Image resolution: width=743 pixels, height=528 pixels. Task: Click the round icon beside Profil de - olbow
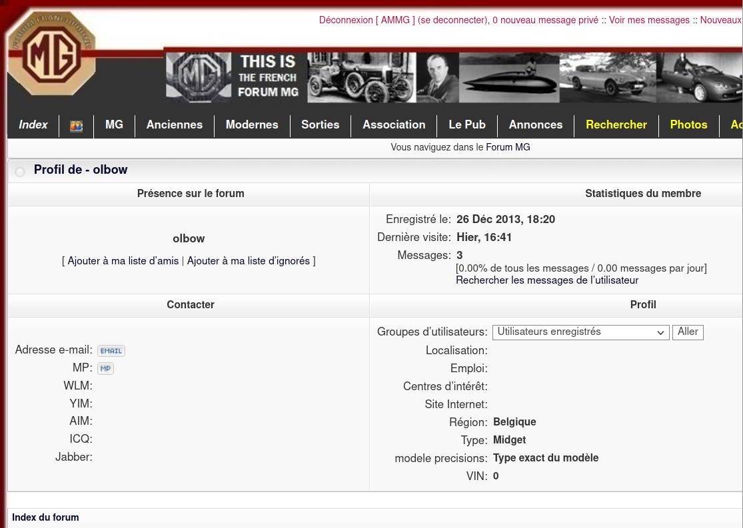[20, 171]
